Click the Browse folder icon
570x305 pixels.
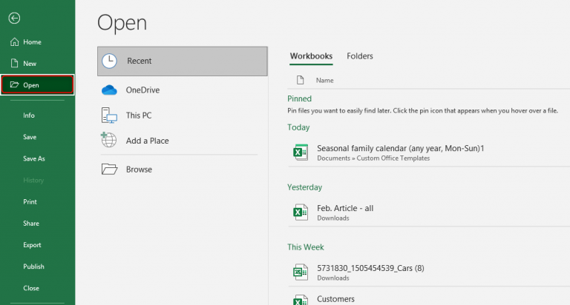point(109,170)
